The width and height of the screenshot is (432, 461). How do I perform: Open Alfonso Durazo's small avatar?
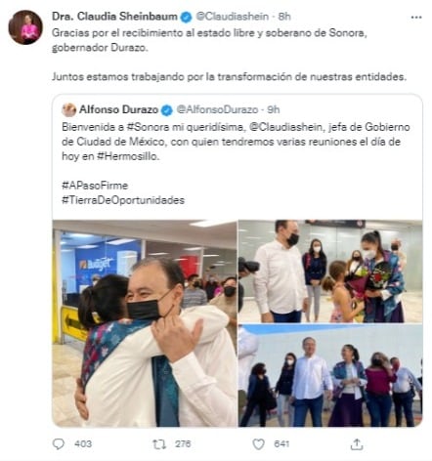click(68, 110)
